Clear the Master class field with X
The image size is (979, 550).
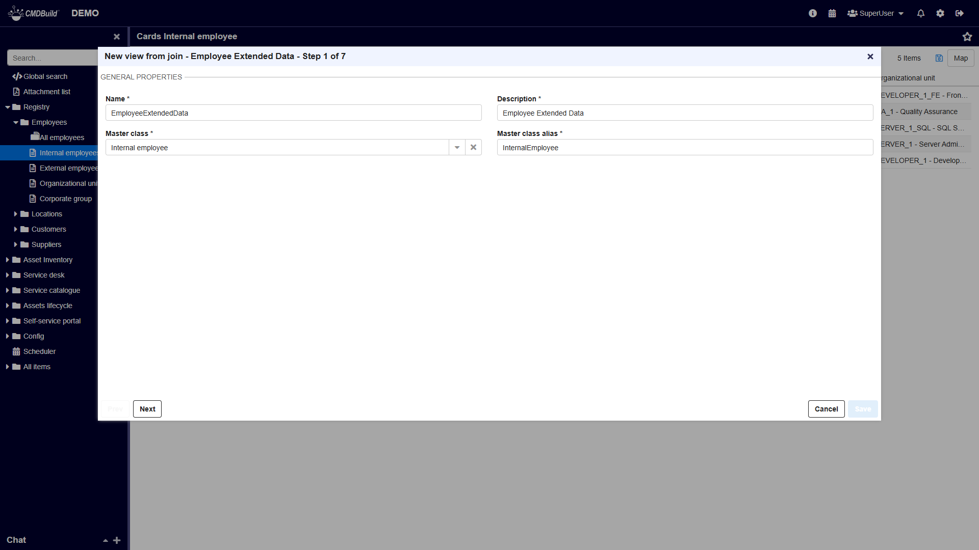(473, 147)
